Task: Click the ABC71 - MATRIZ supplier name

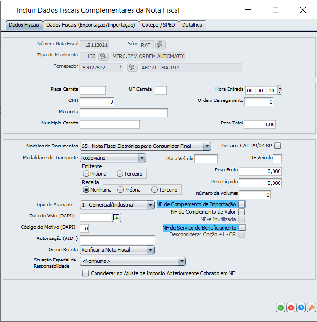Action: 191,68
